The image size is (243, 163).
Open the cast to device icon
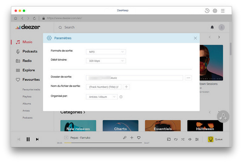pos(169,139)
